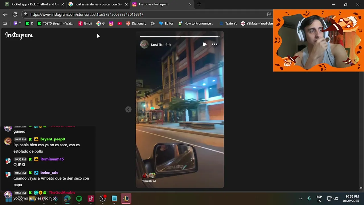The height and width of the screenshot is (205, 364).
Task: Open the 'How to Pronounce' bookmark
Action: pos(196,23)
